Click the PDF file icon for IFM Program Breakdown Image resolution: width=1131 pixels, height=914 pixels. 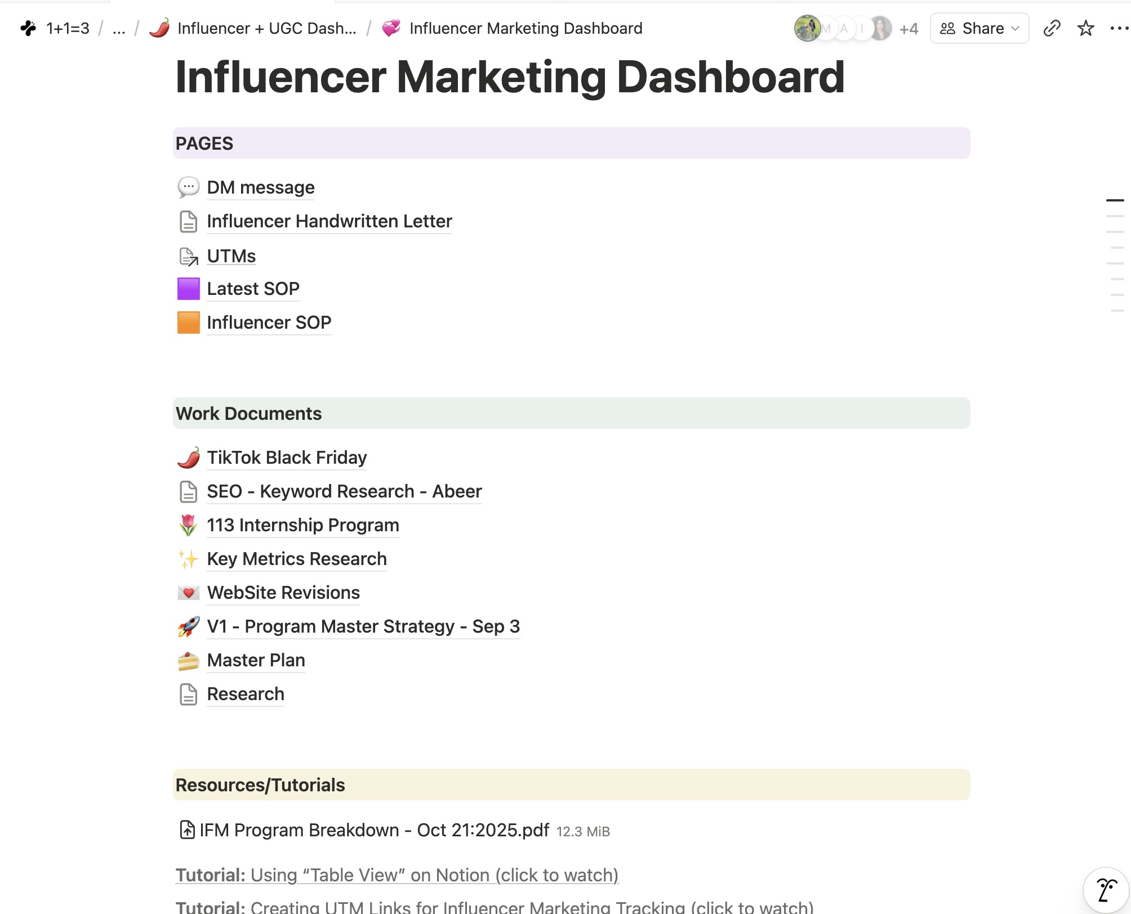coord(187,830)
